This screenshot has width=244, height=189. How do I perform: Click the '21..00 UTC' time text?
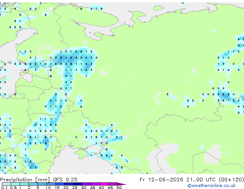pos(201,180)
